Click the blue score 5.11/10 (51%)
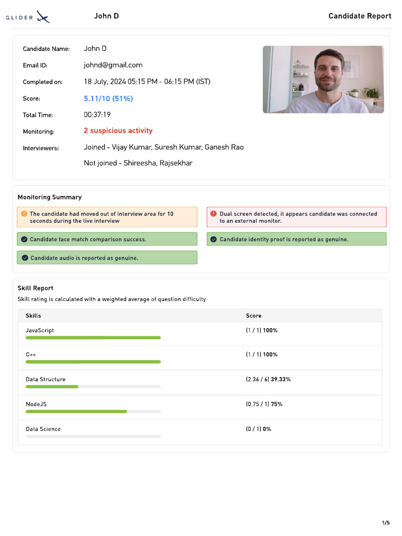This screenshot has width=402, height=536. coord(108,98)
